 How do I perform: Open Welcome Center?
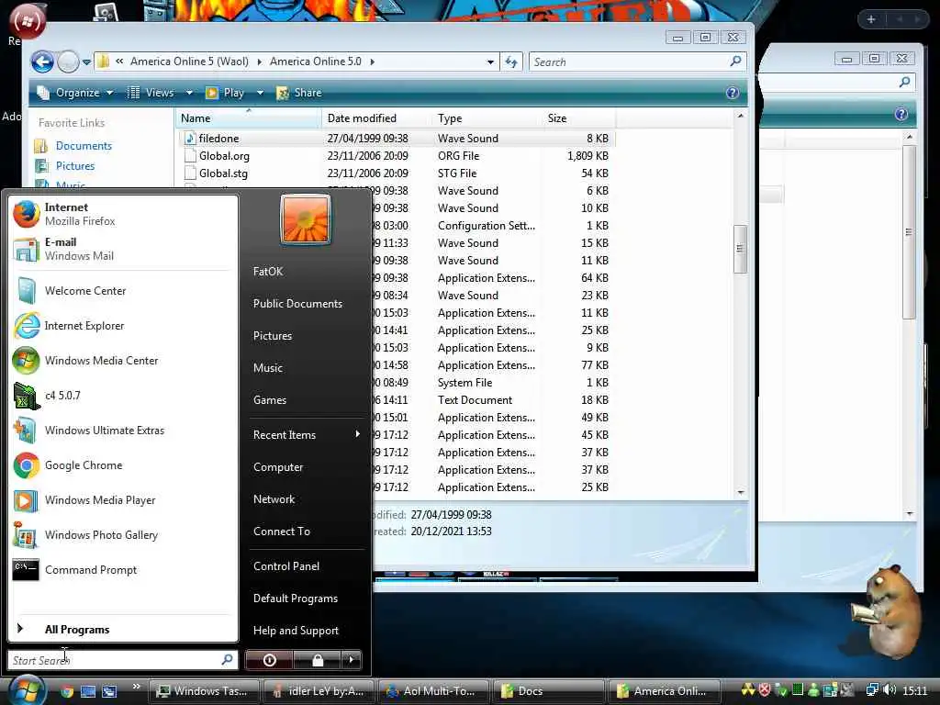click(123, 291)
